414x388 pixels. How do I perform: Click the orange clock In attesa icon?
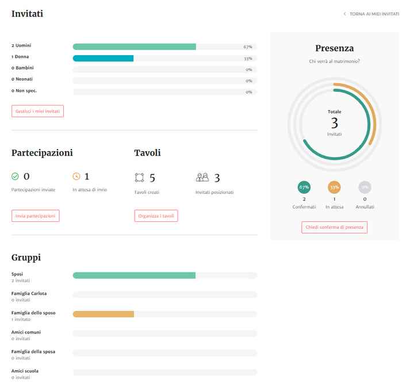(76, 176)
